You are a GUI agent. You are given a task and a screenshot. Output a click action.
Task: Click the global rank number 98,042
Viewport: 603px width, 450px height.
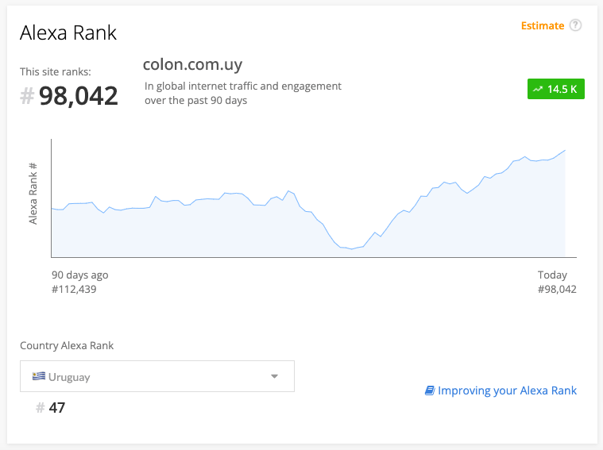(78, 96)
